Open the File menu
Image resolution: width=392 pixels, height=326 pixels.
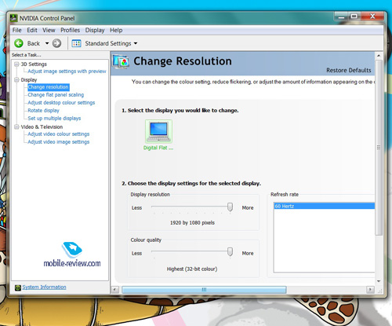click(16, 31)
